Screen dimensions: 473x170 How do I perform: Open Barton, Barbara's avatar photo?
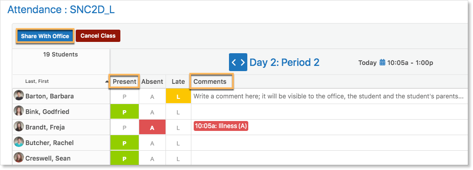tap(19, 95)
